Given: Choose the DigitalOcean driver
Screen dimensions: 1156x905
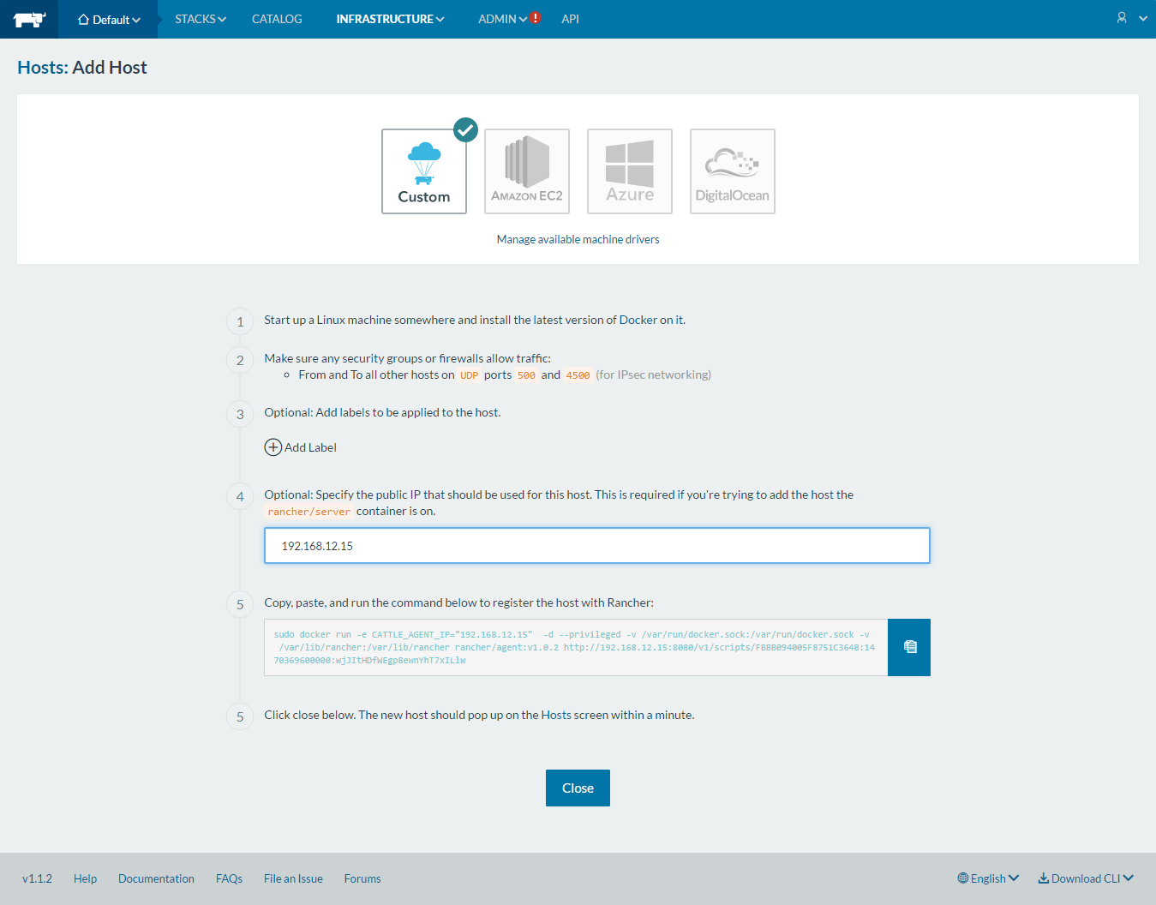Looking at the screenshot, I should coord(733,171).
